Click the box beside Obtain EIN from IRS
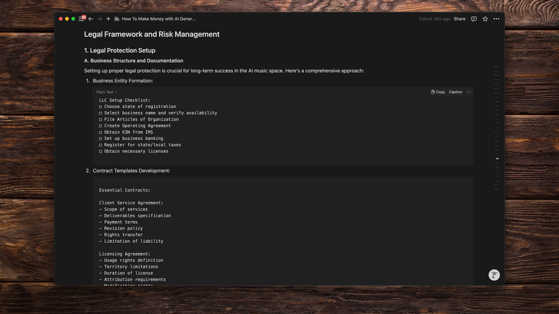The height and width of the screenshot is (314, 559). click(101, 132)
